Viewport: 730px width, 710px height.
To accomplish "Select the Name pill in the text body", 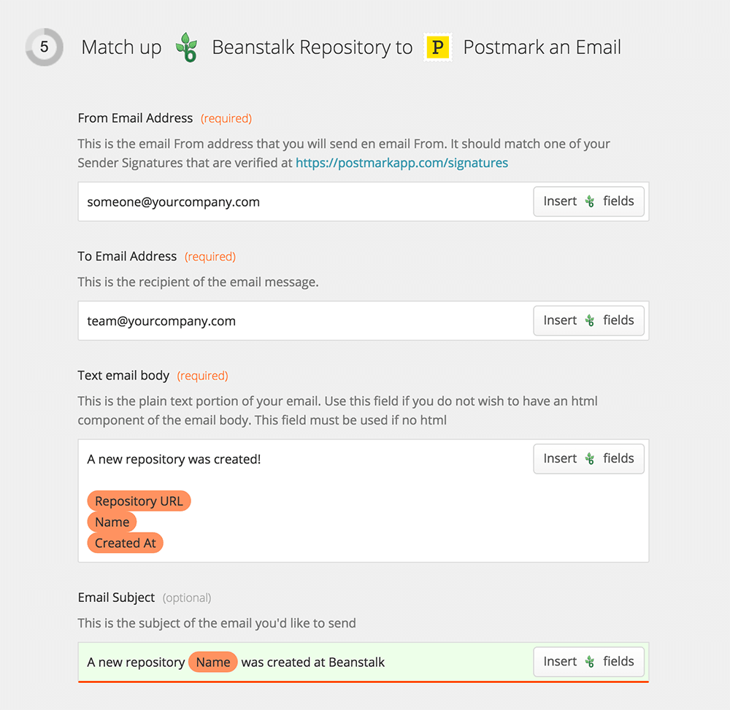I will [x=112, y=522].
